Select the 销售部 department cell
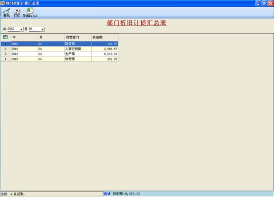 point(78,59)
